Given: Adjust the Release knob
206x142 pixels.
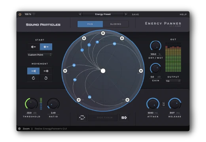Looking at the screenshot, I should (x=175, y=103).
